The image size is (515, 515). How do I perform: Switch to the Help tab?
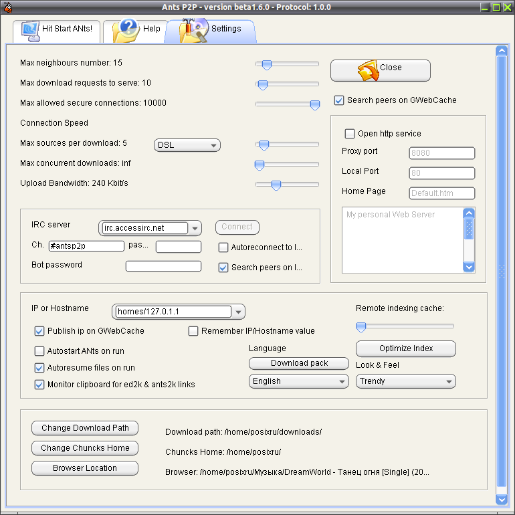[134, 30]
